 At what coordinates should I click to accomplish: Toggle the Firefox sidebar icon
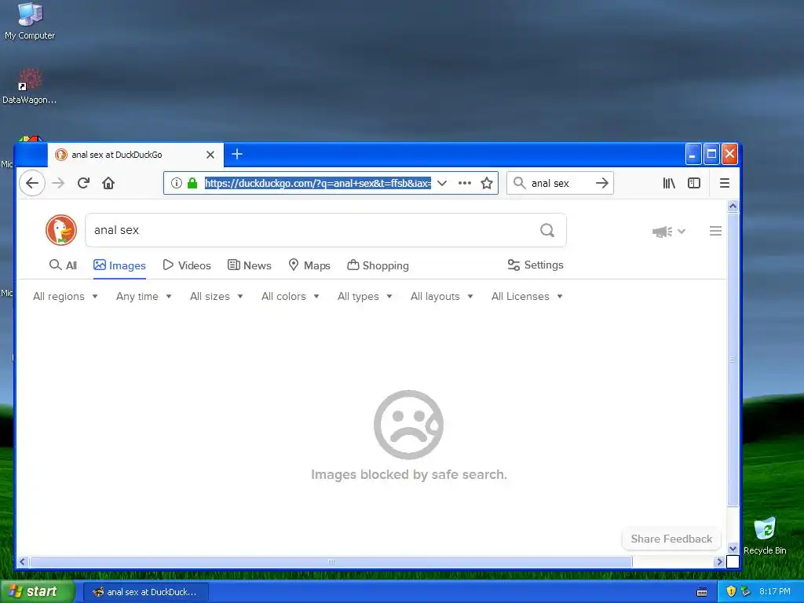694,183
